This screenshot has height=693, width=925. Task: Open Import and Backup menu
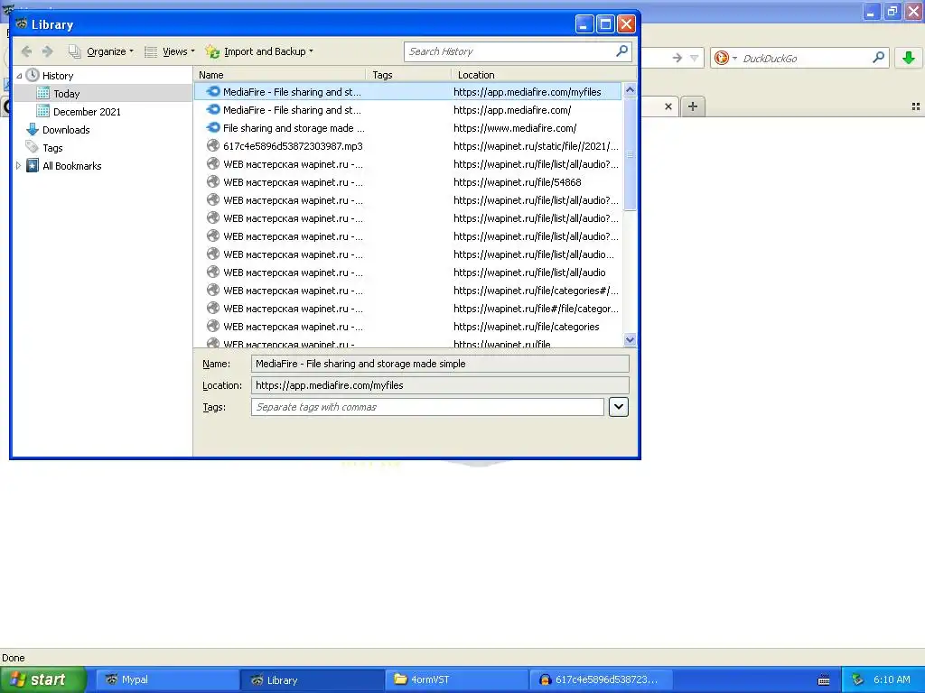pos(259,51)
